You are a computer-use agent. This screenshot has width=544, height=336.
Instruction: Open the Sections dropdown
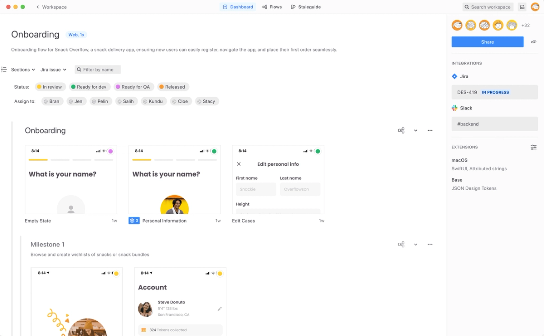coord(21,69)
